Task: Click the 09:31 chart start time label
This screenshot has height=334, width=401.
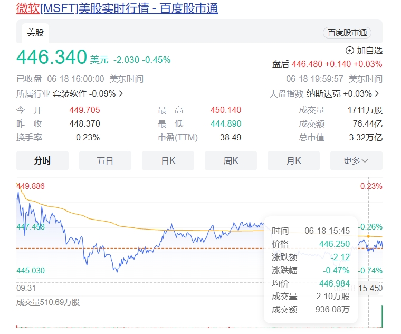Action: point(26,288)
